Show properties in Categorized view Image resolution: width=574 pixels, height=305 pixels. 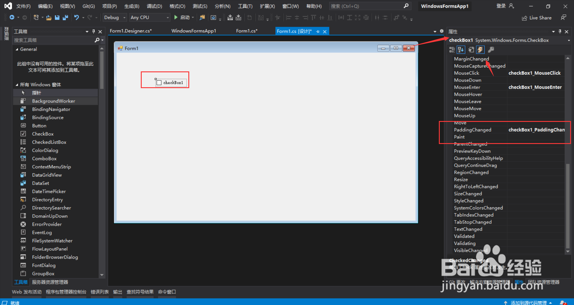tap(452, 50)
